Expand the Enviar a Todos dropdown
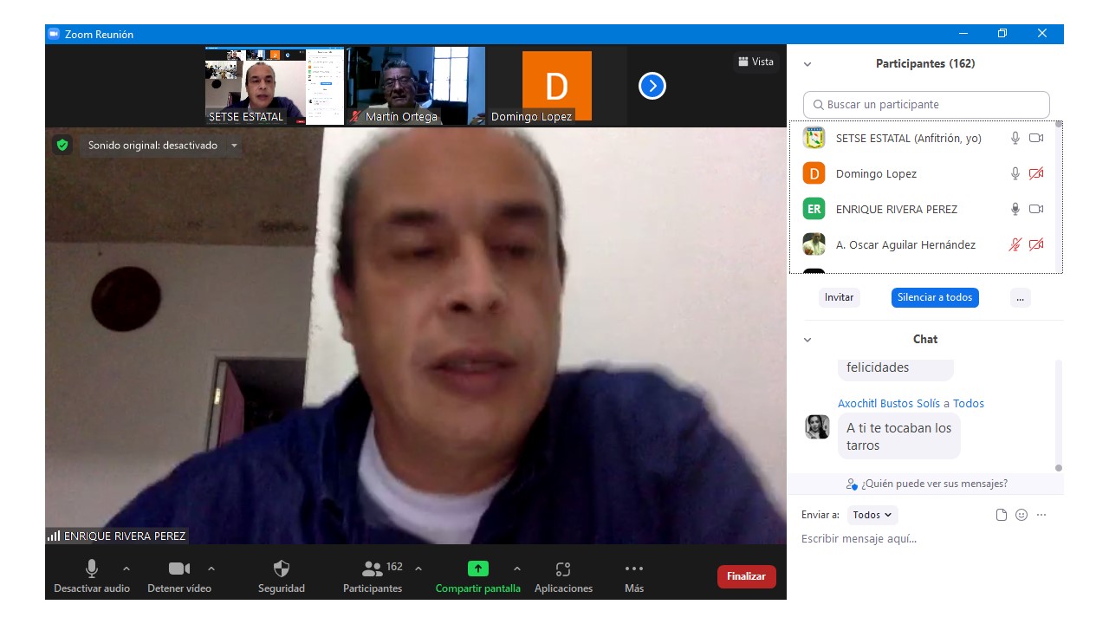Viewport: 1109px width, 624px height. [x=872, y=515]
